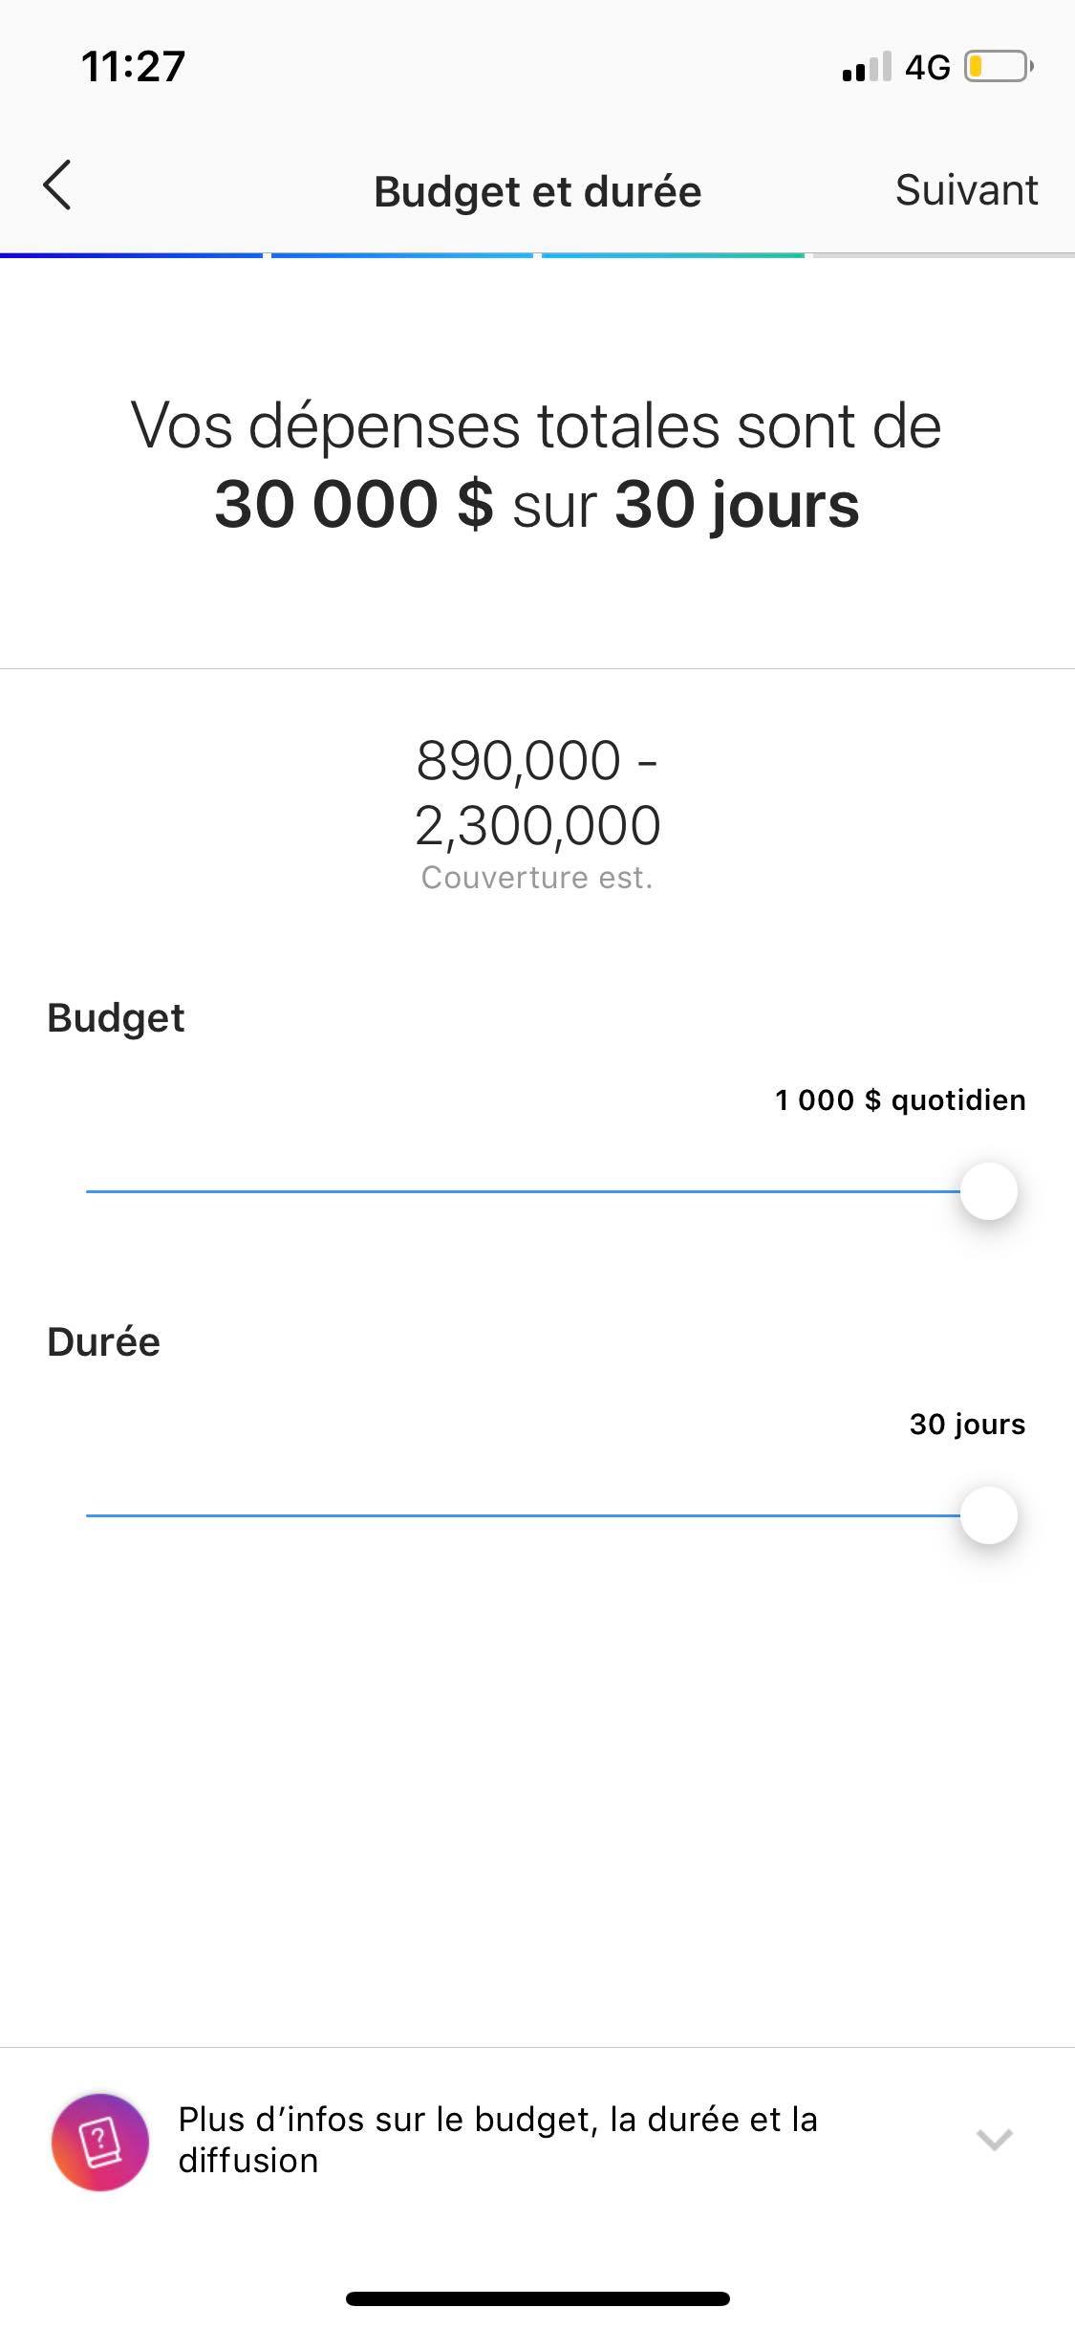
Task: Tap the first progress step segment
Action: point(132,255)
